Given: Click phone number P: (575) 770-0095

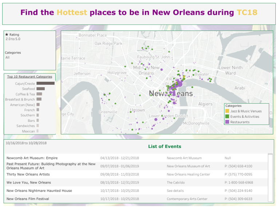Looking at the screenshot, I should pyautogui.click(x=238, y=174).
